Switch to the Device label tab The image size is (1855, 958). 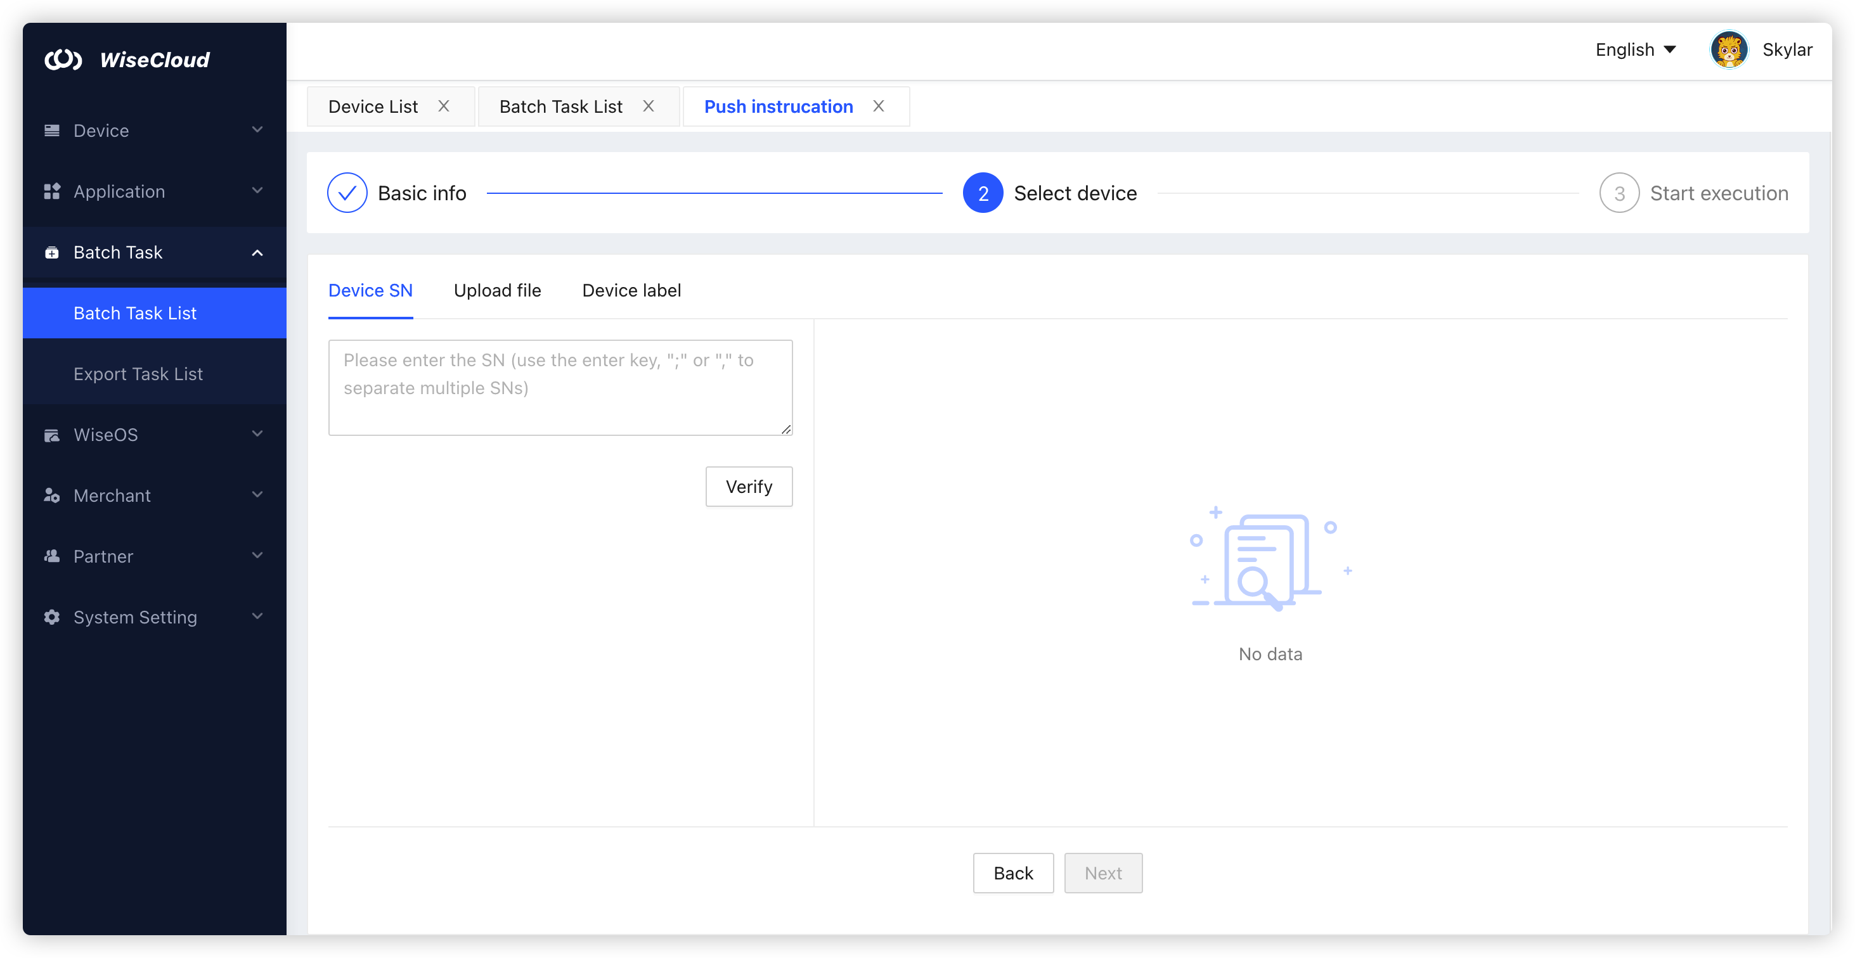pyautogui.click(x=631, y=291)
